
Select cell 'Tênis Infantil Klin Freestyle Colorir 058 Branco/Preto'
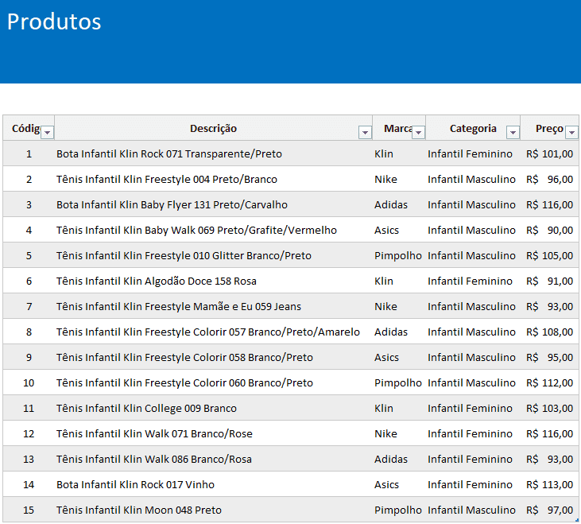click(x=214, y=357)
